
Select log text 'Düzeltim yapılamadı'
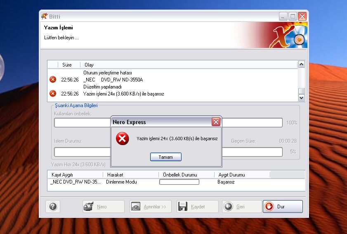coord(102,87)
